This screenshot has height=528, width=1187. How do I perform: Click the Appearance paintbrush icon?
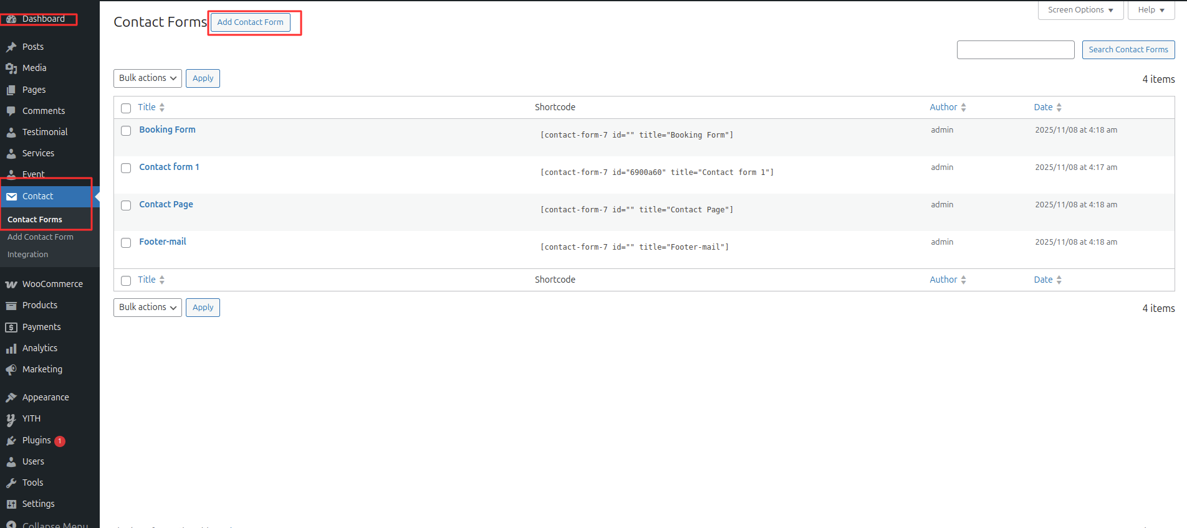tap(11, 397)
